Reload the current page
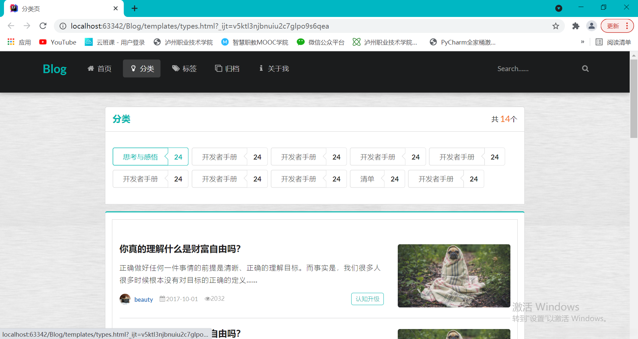Image resolution: width=638 pixels, height=339 pixels. pos(43,26)
